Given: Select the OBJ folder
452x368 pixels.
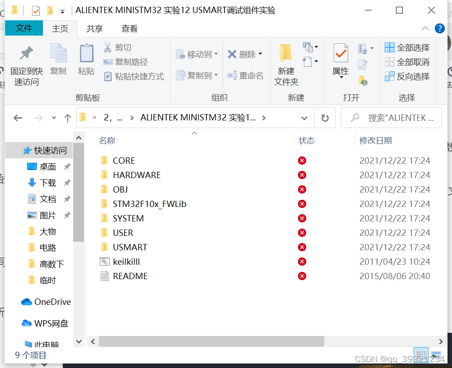Looking at the screenshot, I should click(x=120, y=189).
